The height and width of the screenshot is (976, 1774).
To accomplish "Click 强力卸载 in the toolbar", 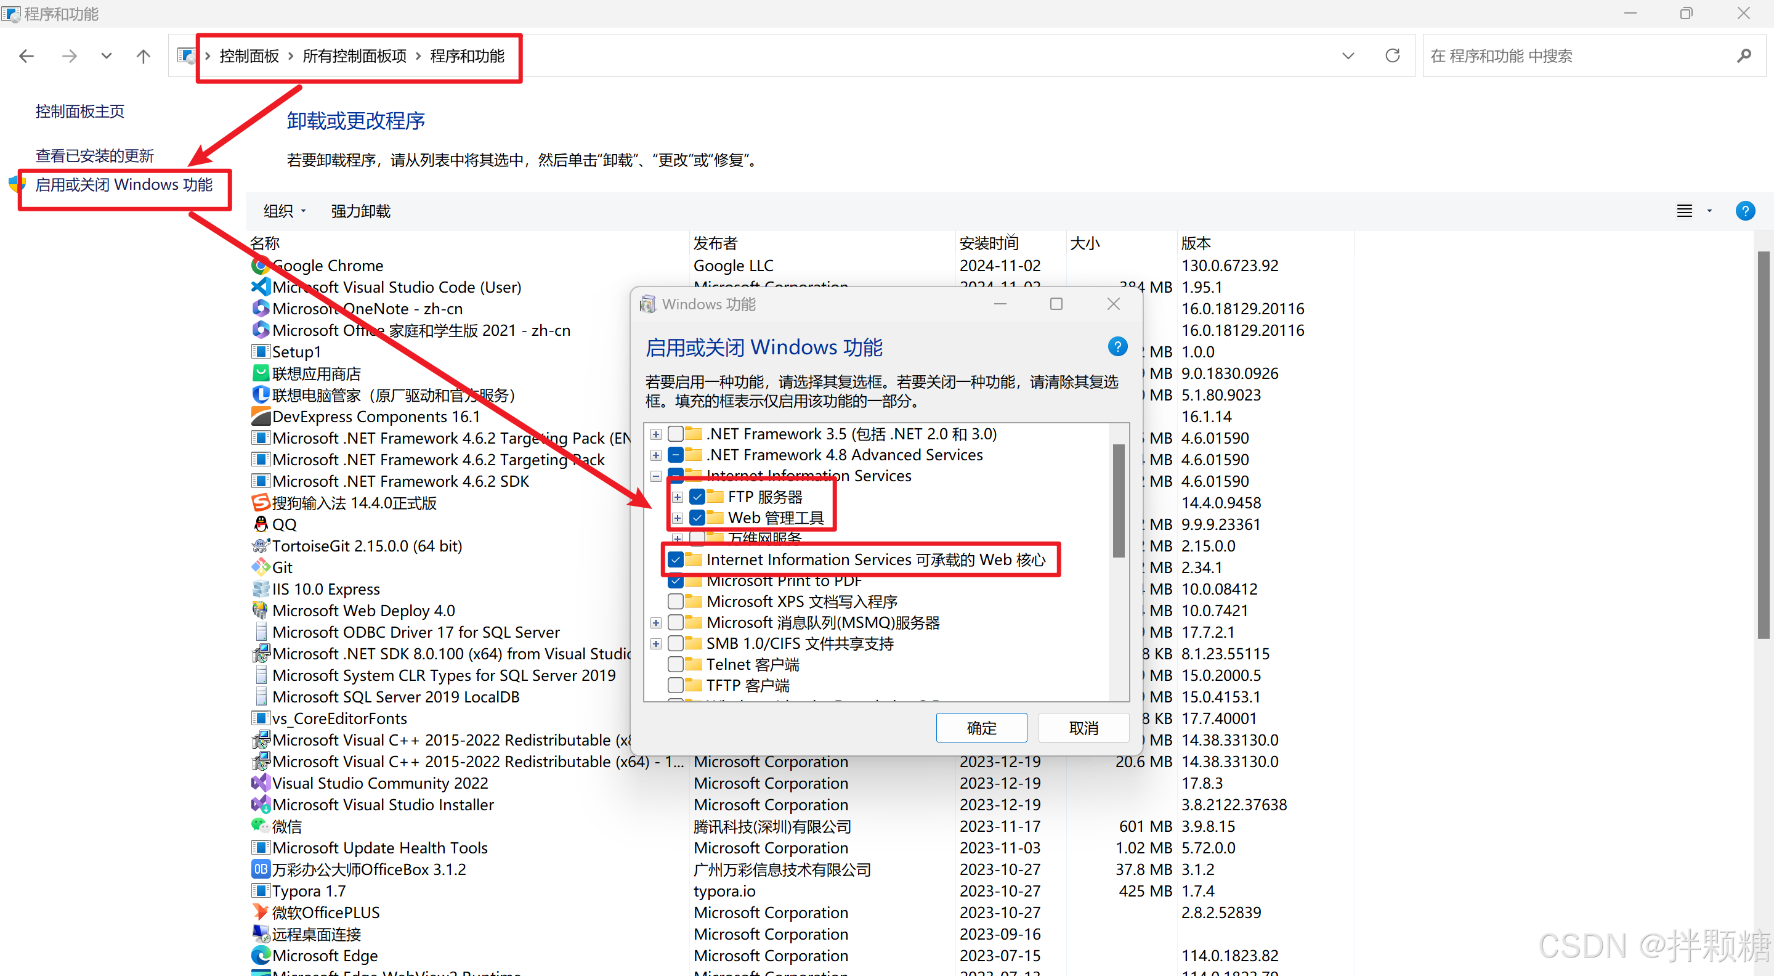I will click(x=360, y=211).
